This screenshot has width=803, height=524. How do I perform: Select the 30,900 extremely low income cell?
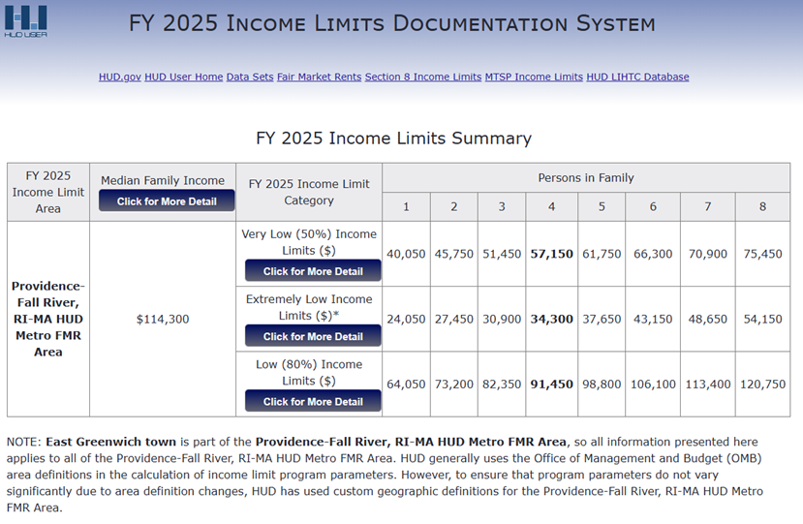point(502,319)
